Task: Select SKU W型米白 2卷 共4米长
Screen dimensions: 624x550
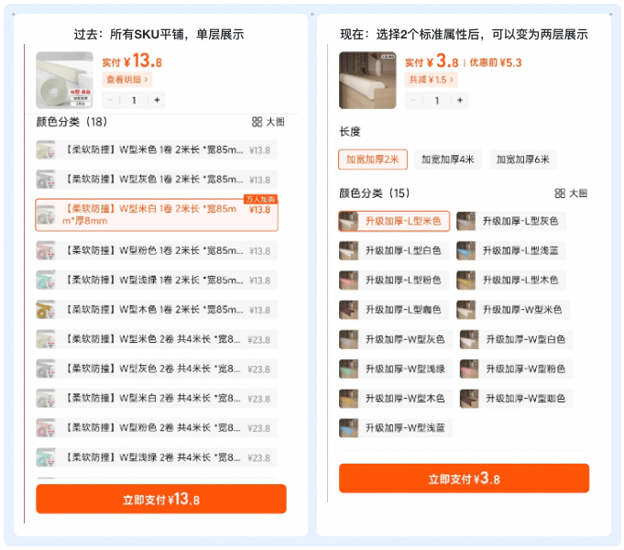Action: point(157,398)
